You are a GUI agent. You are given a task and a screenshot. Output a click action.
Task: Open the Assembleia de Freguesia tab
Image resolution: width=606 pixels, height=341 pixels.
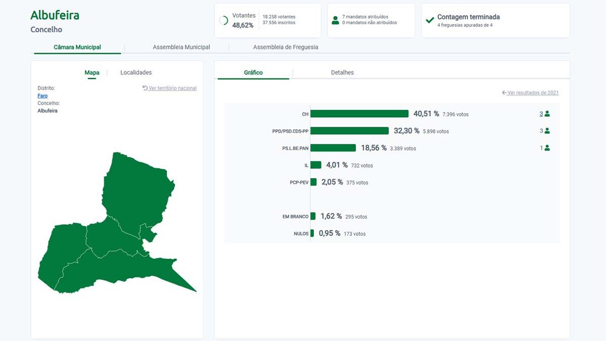pos(285,47)
